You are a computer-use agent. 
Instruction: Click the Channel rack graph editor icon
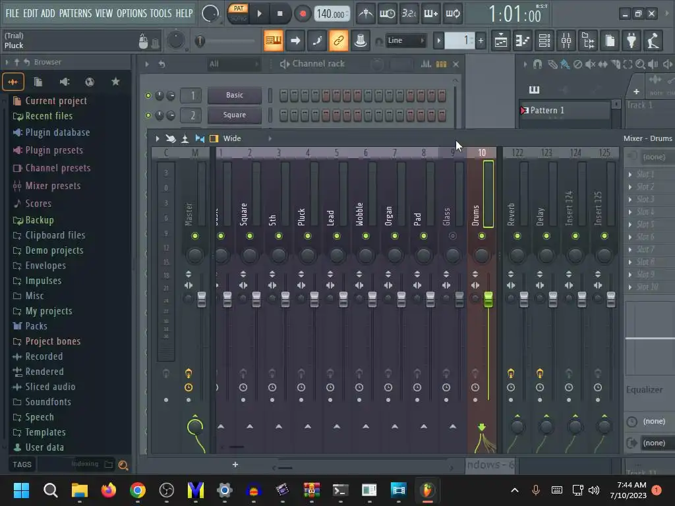426,64
